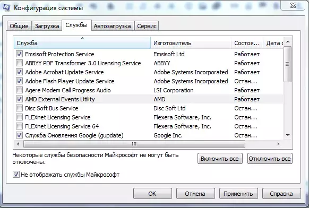
Task: Open the Общие tab
Action: tap(19, 26)
